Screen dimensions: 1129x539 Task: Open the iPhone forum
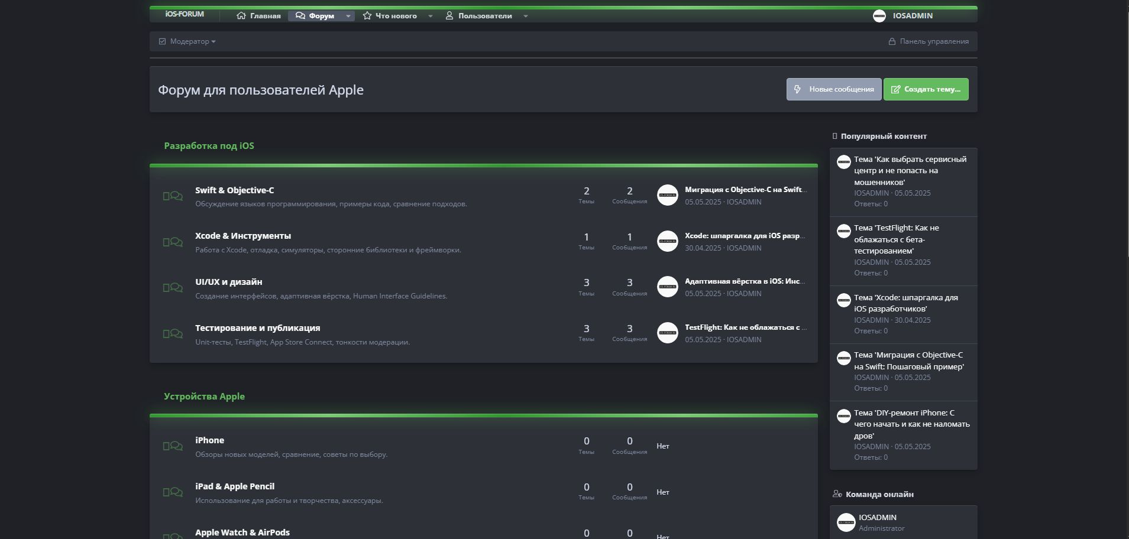(209, 440)
